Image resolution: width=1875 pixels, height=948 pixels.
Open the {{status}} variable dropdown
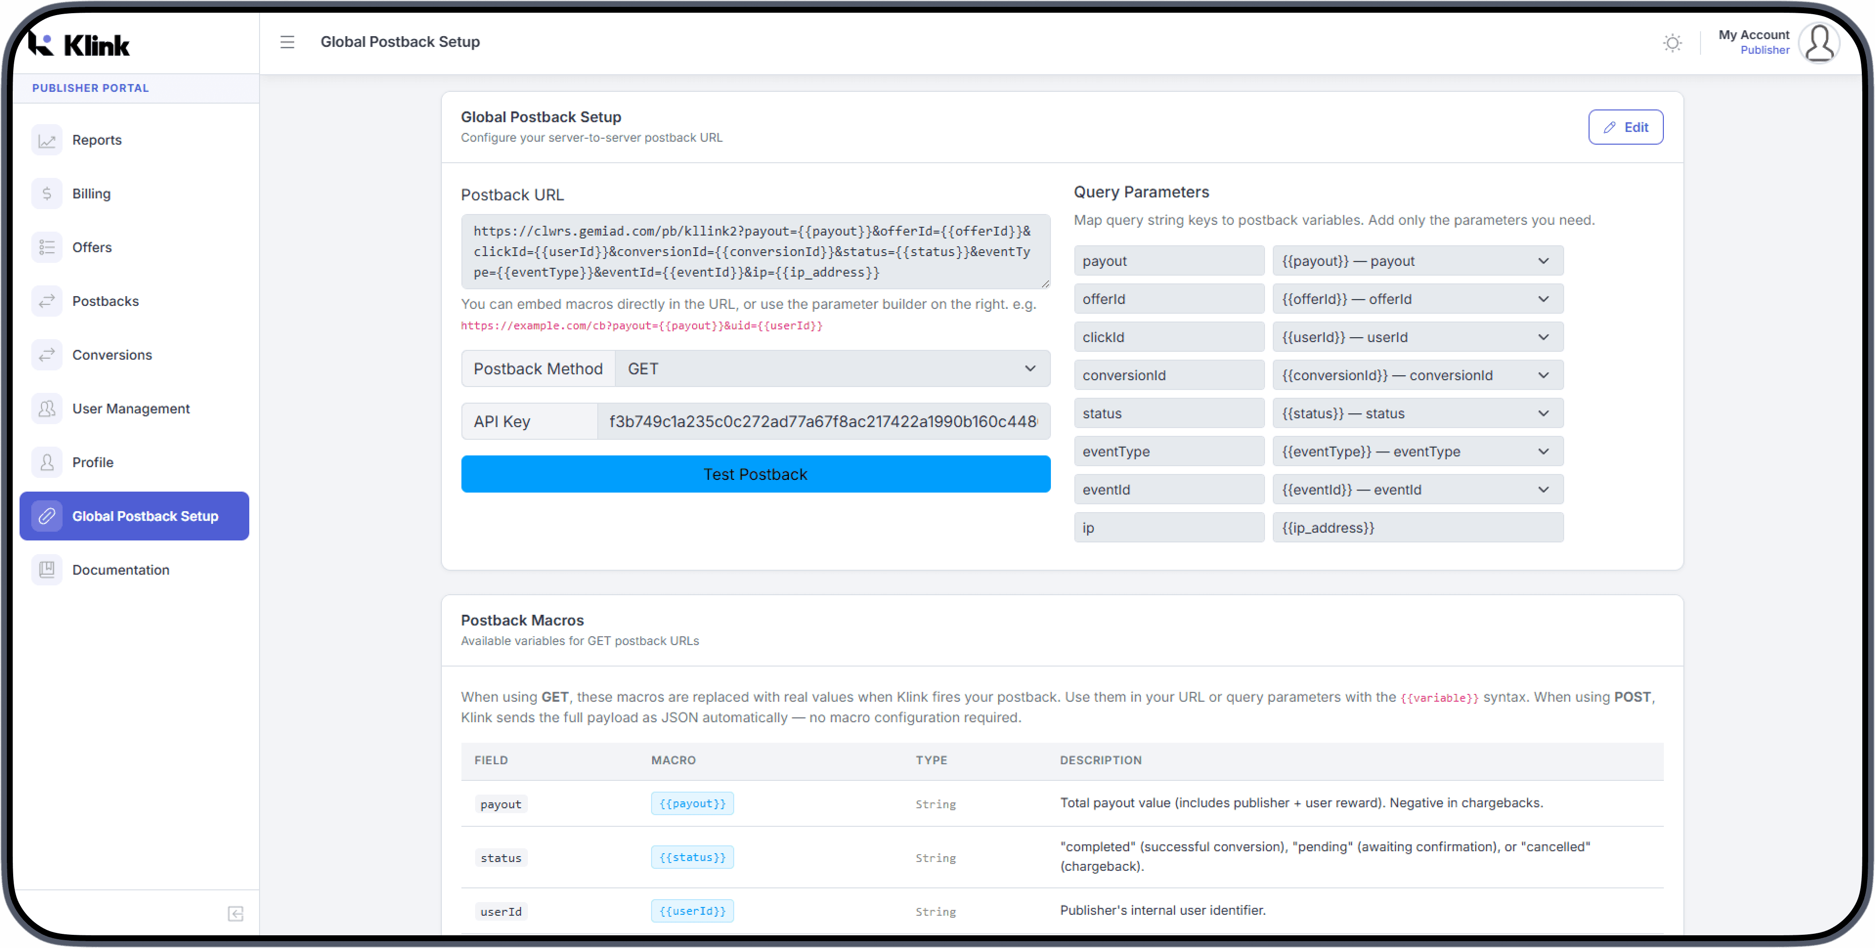(1417, 413)
